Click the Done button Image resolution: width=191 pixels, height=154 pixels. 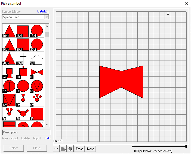pyautogui.click(x=91, y=149)
